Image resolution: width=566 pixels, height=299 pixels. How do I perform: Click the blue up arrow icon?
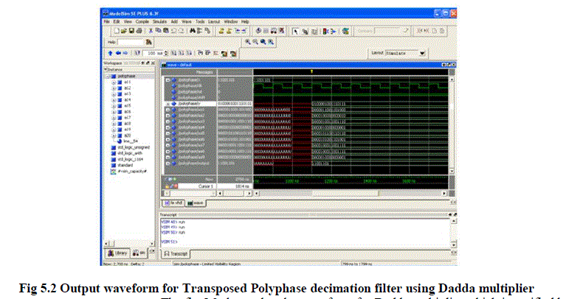[110, 54]
